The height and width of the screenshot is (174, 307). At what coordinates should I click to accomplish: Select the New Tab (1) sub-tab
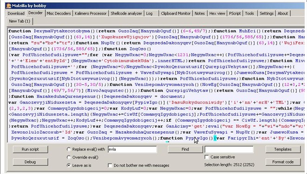click(20, 21)
